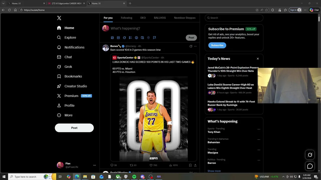The width and height of the screenshot is (321, 180).
Task: Click Grok explain icon on Bones post
Action: click(191, 46)
